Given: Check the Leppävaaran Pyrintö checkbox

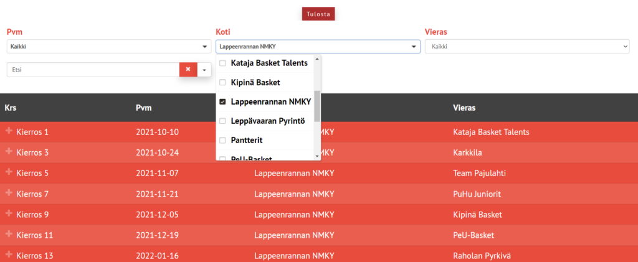Looking at the screenshot, I should (x=222, y=121).
